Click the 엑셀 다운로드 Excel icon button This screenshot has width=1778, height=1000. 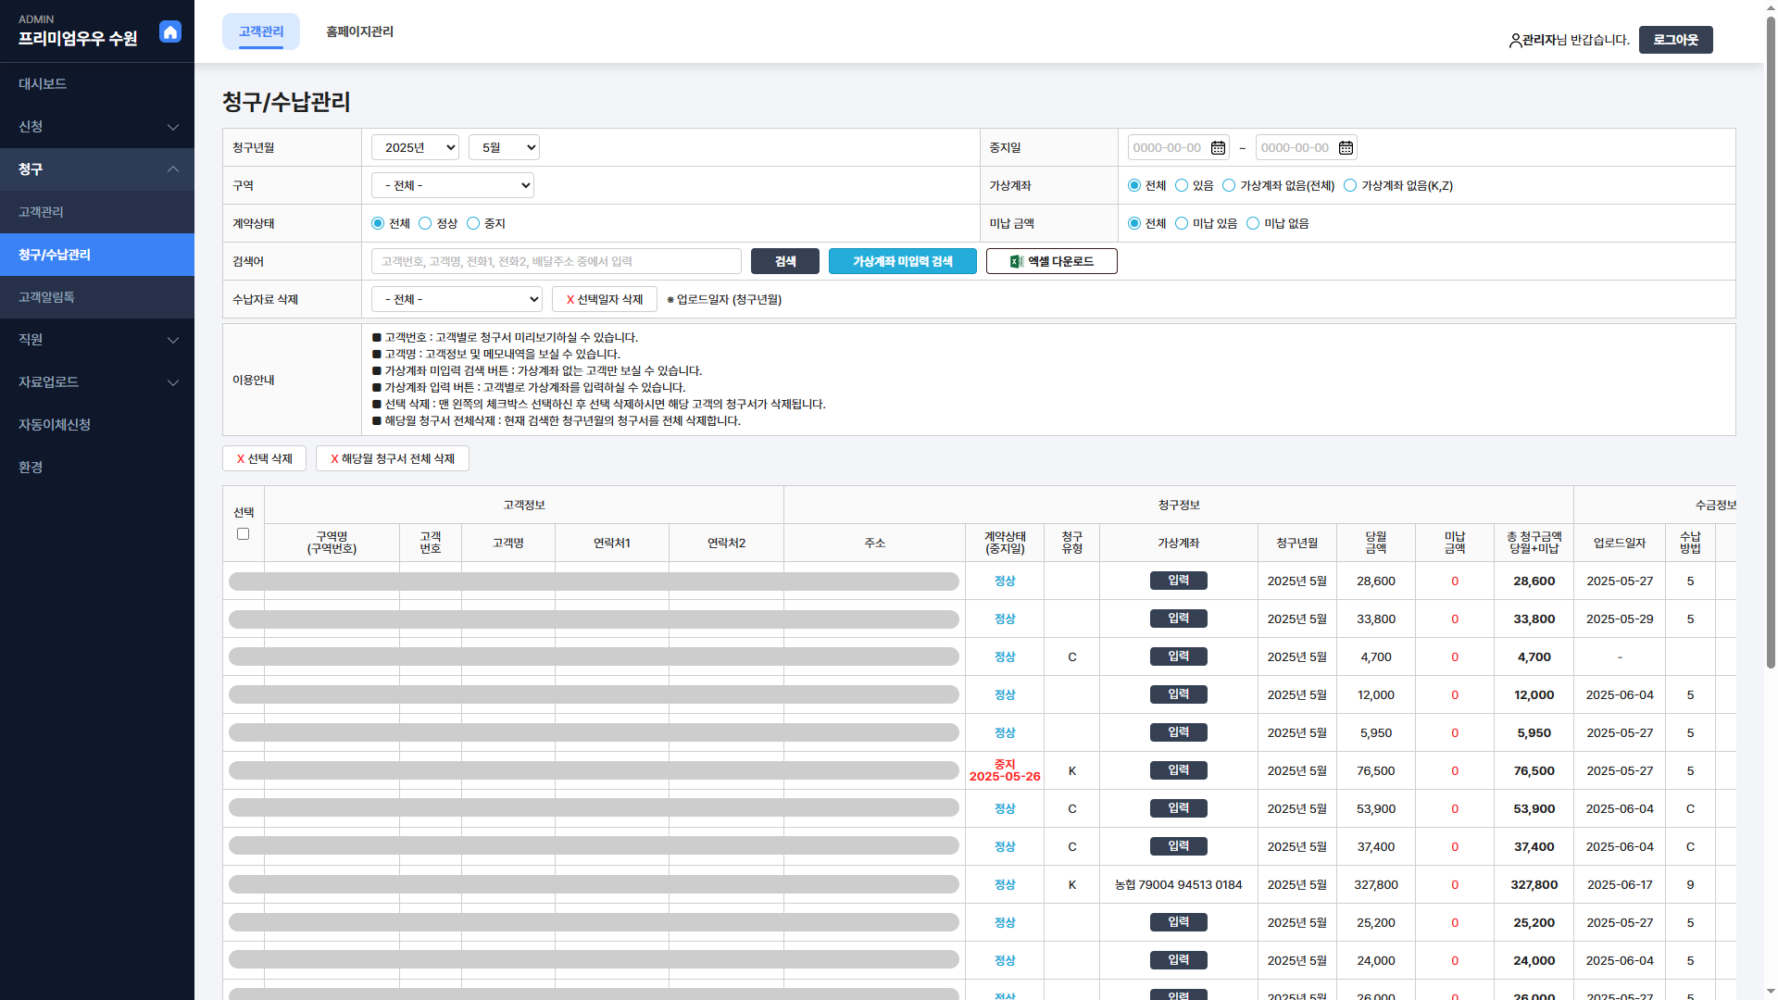pyautogui.click(x=1051, y=262)
